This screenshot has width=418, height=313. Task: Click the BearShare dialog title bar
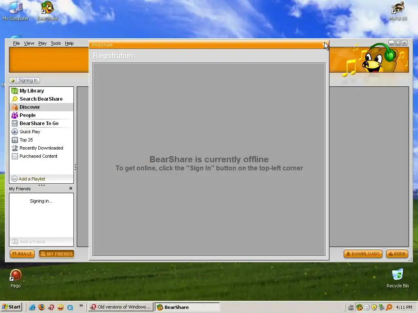[x=209, y=45]
